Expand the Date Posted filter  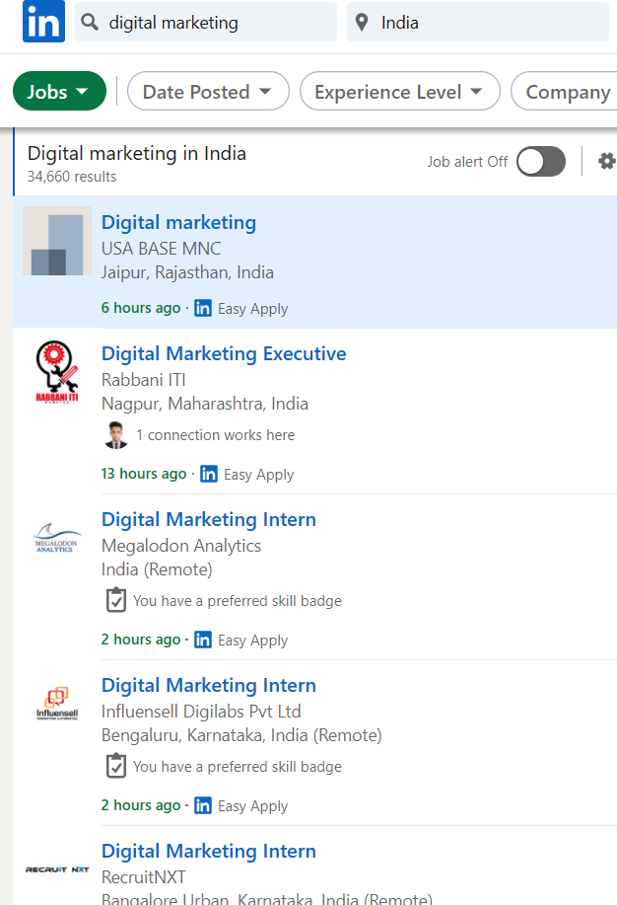pyautogui.click(x=208, y=92)
